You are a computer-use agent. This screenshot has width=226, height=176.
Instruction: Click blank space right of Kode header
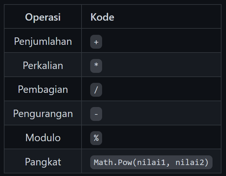[x=167, y=16]
